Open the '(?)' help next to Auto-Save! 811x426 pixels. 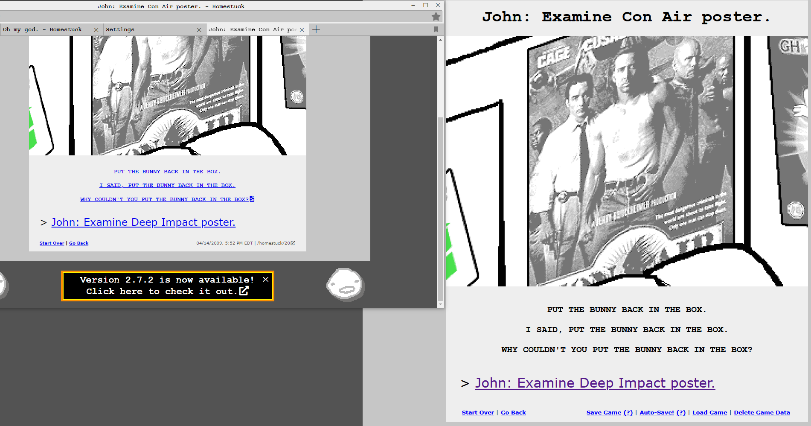click(681, 412)
